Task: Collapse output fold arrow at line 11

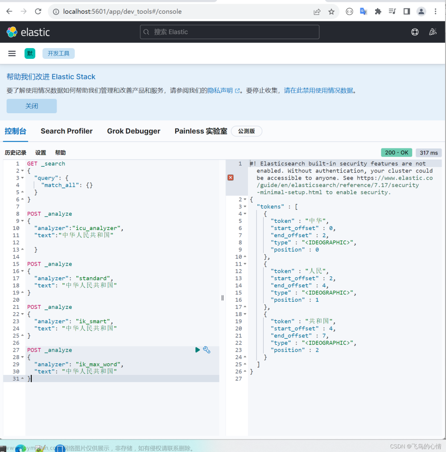Action: pyautogui.click(x=245, y=264)
